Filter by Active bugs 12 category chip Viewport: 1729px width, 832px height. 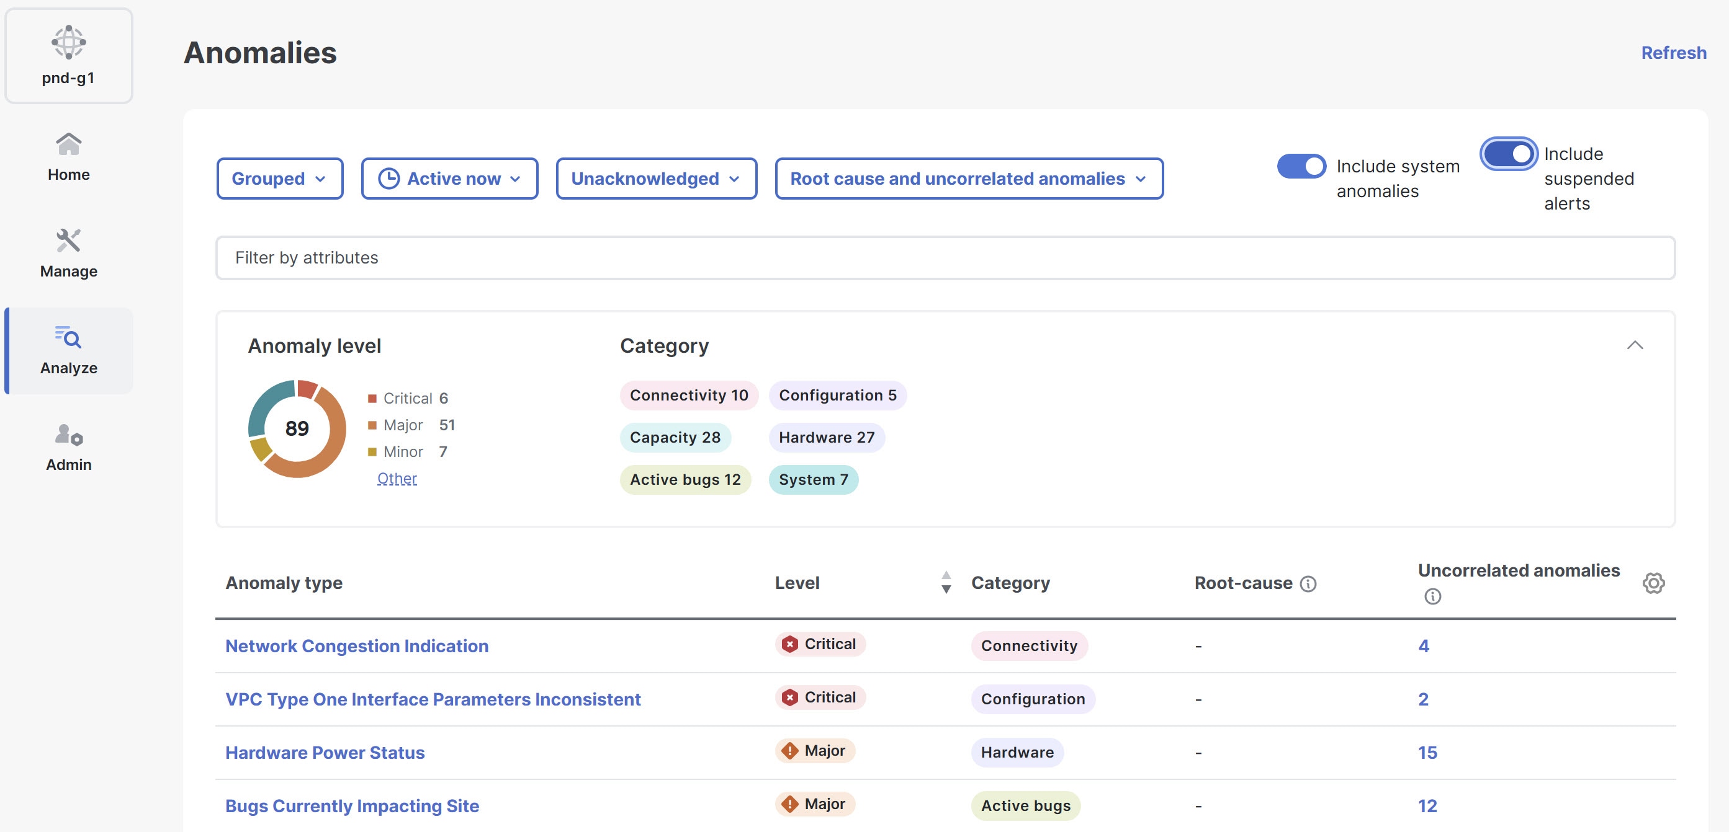tap(685, 480)
